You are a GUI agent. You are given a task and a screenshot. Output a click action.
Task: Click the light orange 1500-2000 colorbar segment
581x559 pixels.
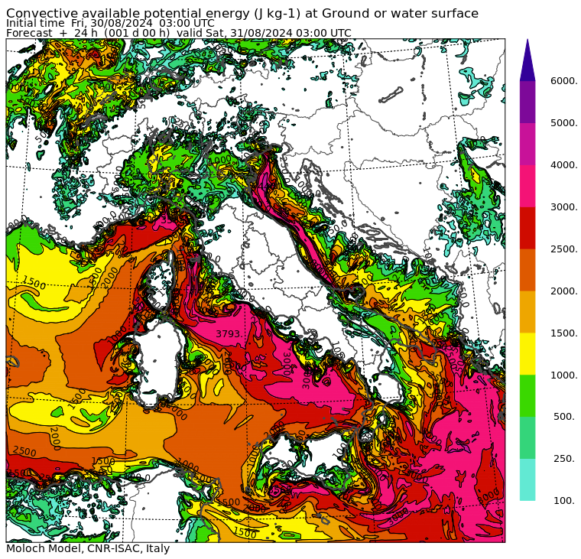(x=527, y=312)
